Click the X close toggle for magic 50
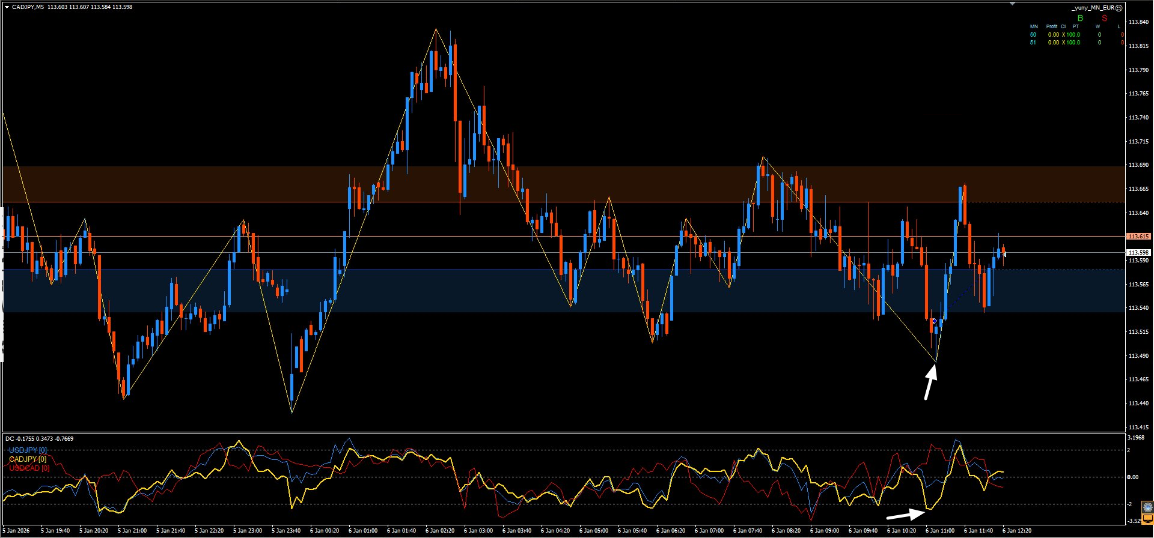The height and width of the screenshot is (538, 1154). pyautogui.click(x=1063, y=35)
